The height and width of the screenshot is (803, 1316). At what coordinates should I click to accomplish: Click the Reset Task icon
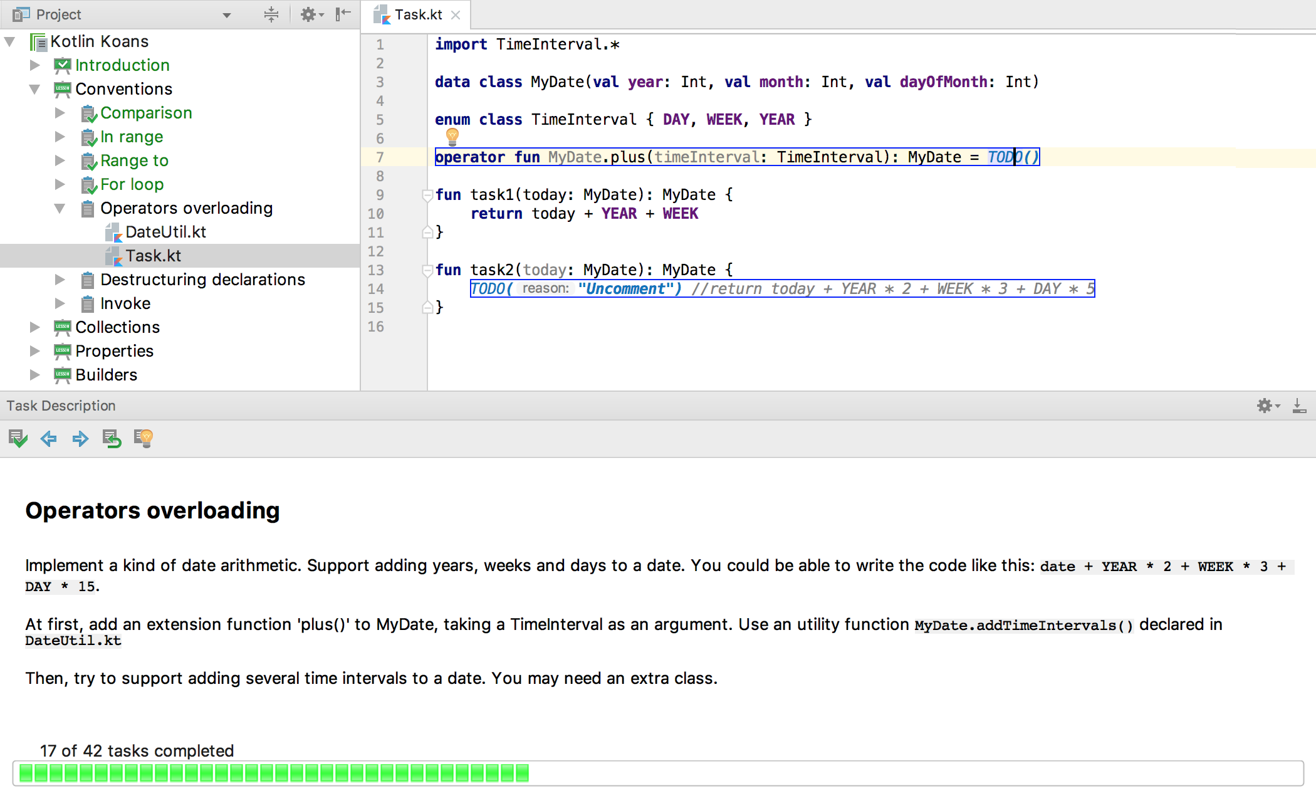[112, 438]
